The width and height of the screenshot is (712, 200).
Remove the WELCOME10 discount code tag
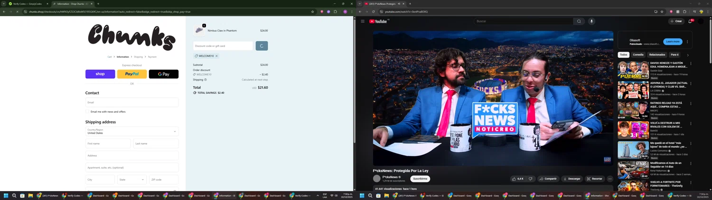click(x=216, y=56)
